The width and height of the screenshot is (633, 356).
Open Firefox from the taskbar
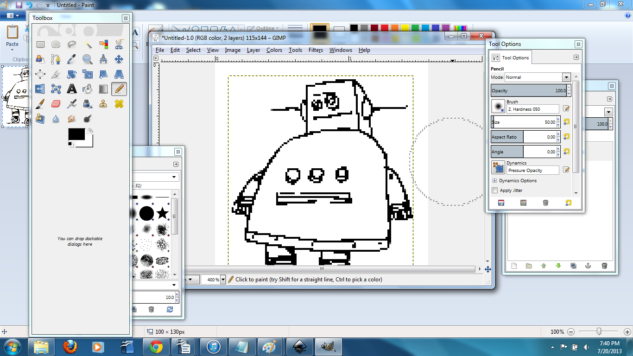point(70,346)
